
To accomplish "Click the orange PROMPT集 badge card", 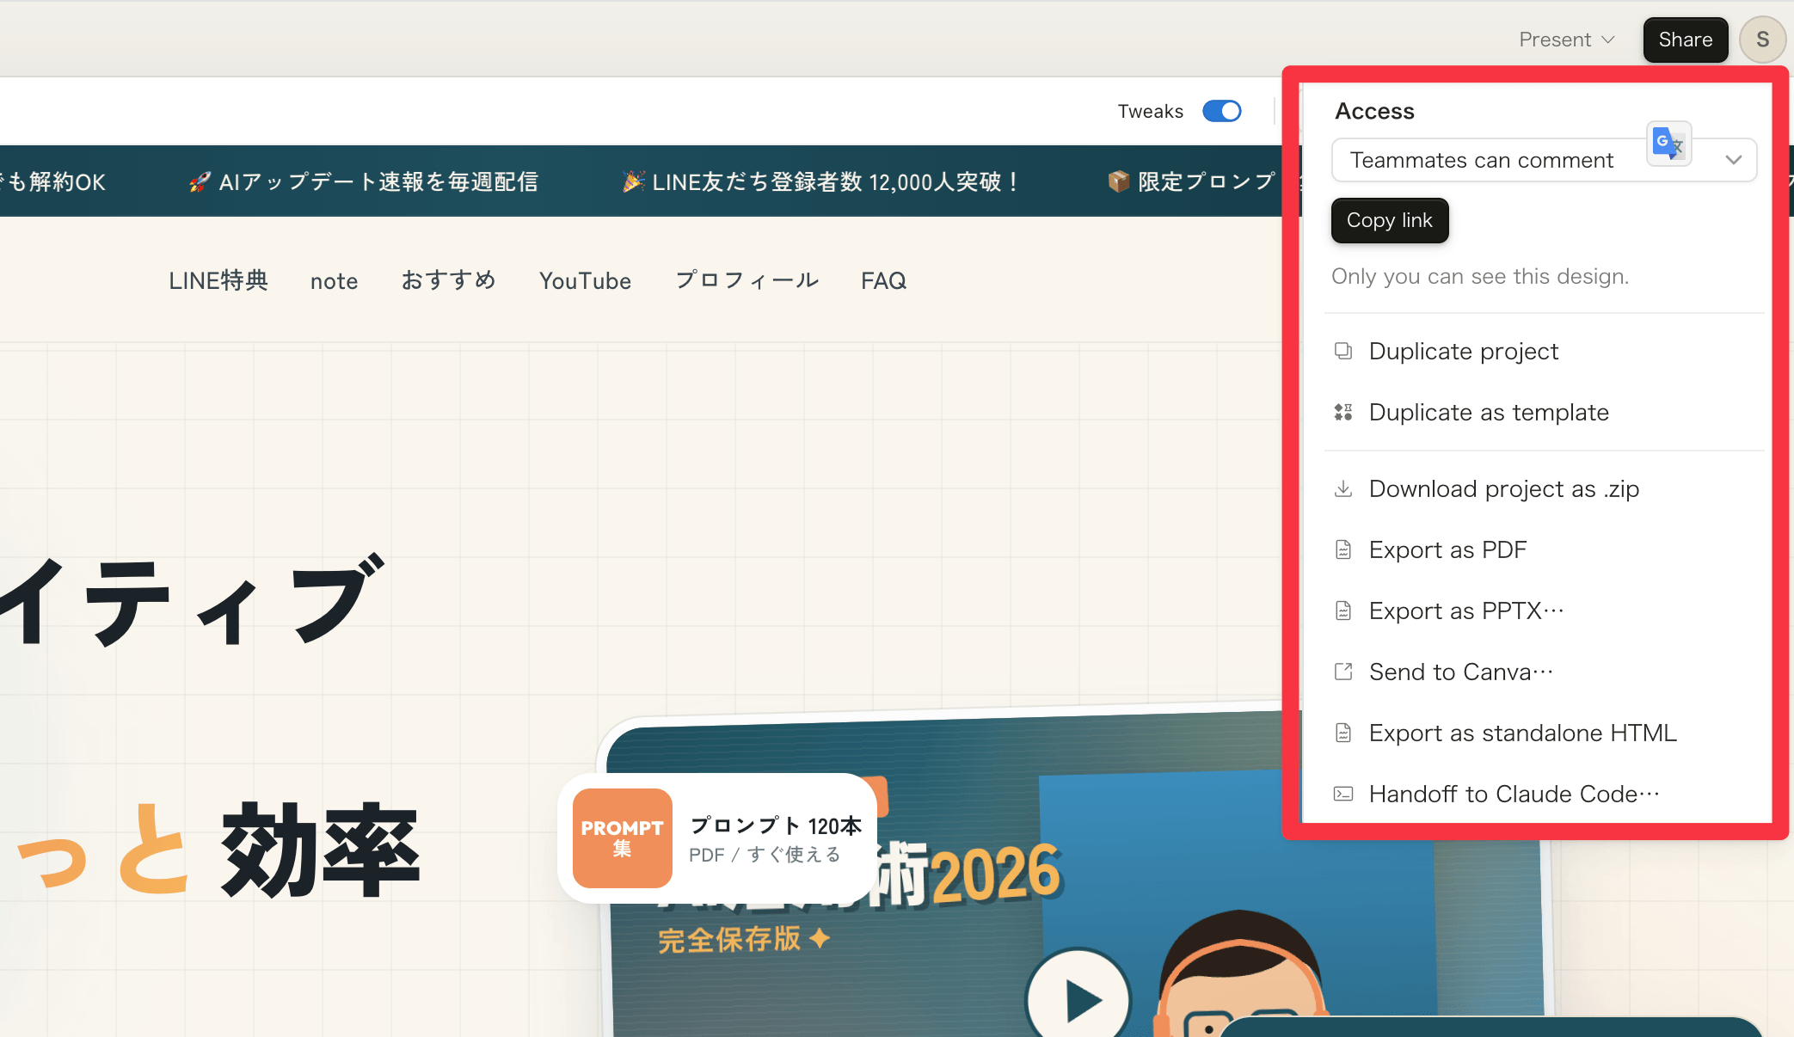I will (x=622, y=838).
